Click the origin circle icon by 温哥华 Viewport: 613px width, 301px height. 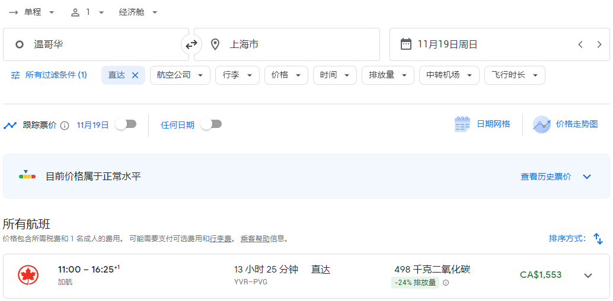19,44
